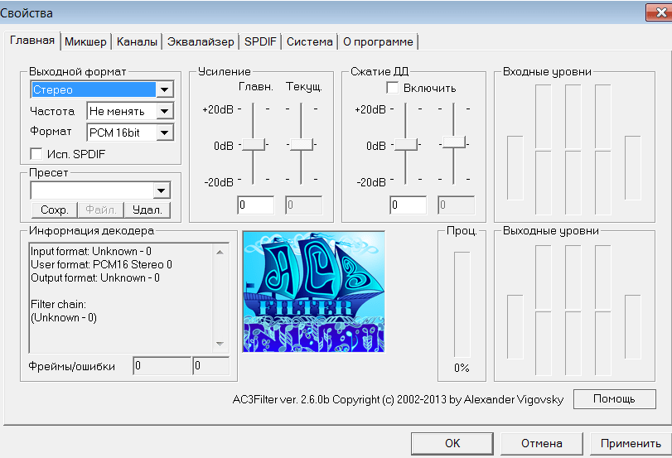Image resolution: width=672 pixels, height=458 pixels.
Task: Switch to the Микшер tab
Action: pos(85,41)
